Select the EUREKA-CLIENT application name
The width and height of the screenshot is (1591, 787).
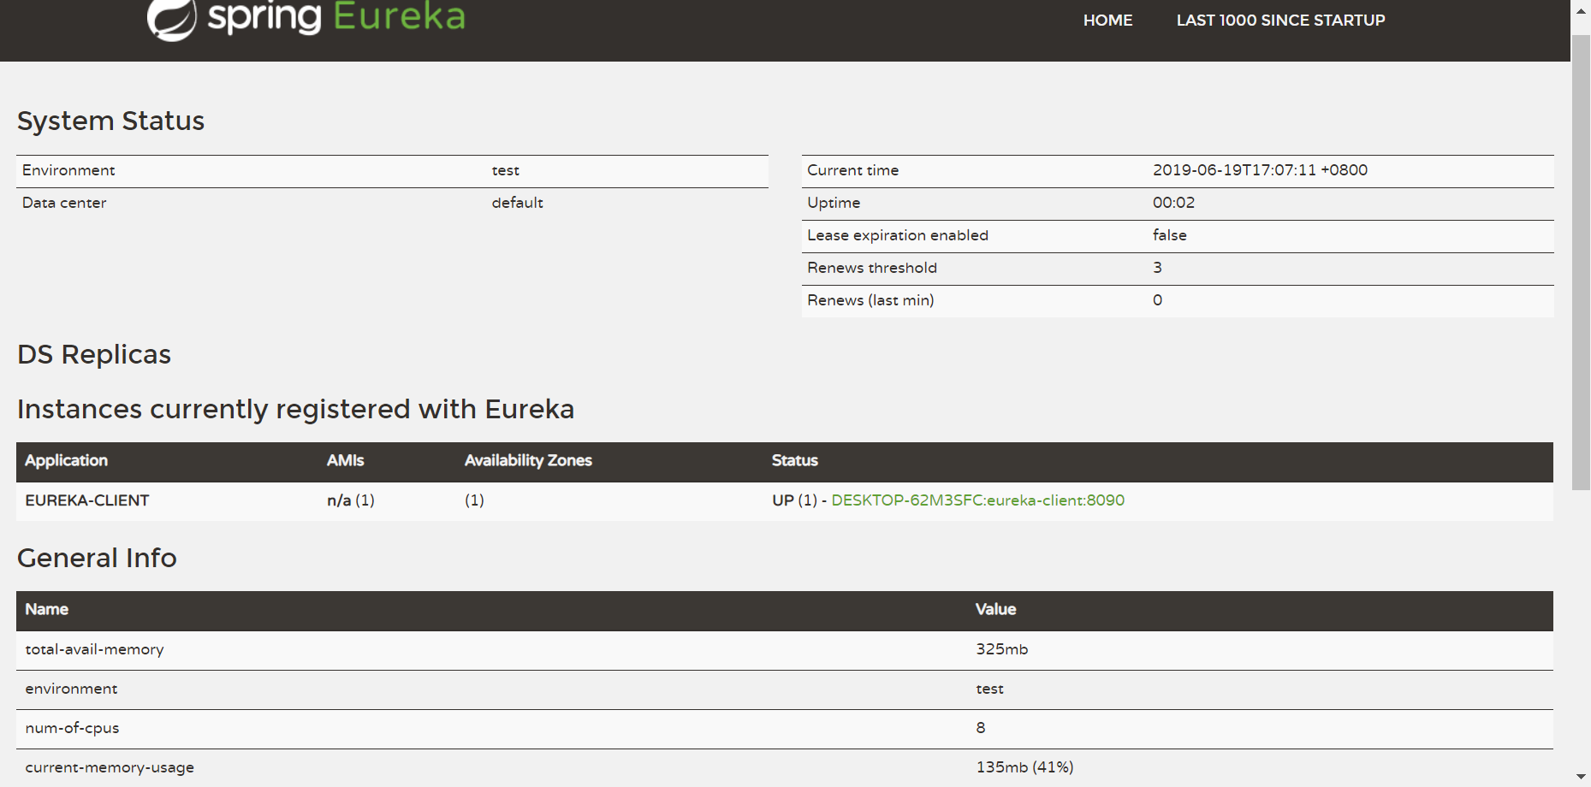point(87,500)
